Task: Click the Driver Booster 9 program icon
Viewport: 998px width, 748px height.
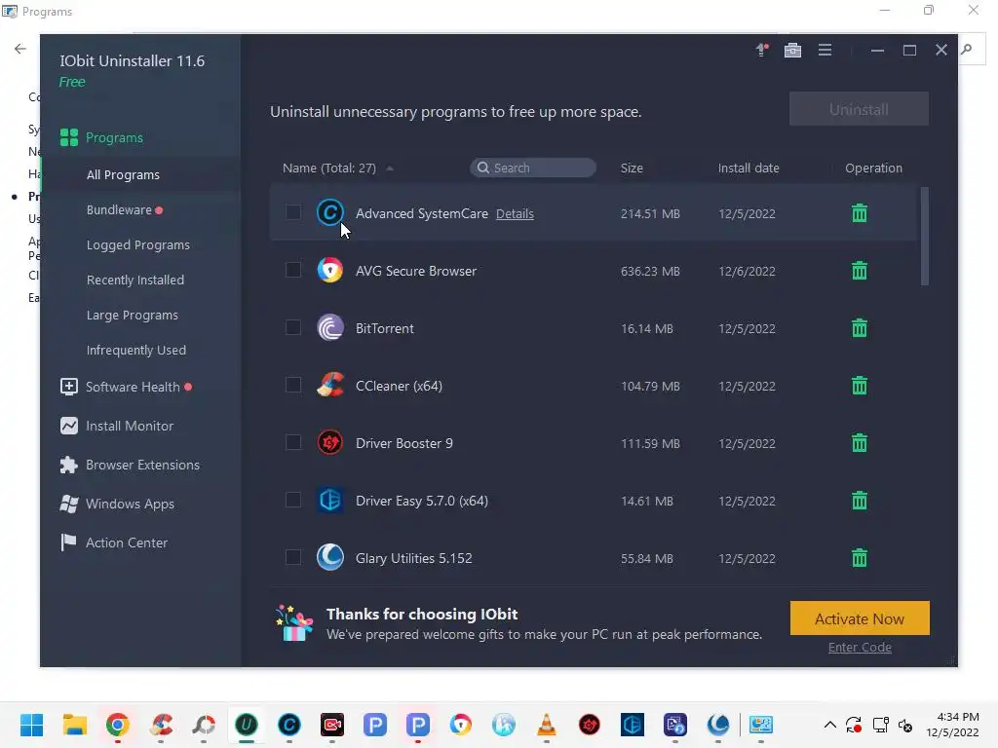Action: pyautogui.click(x=330, y=443)
